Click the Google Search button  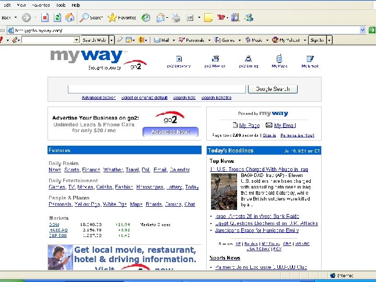(273, 89)
